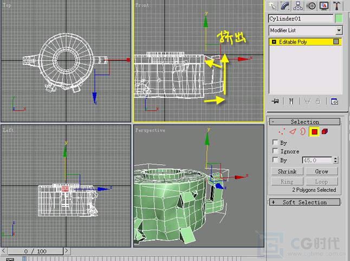Open the Hierarchy panel tab
Viewport: 350px width, 261px height.
pyautogui.click(x=298, y=5)
